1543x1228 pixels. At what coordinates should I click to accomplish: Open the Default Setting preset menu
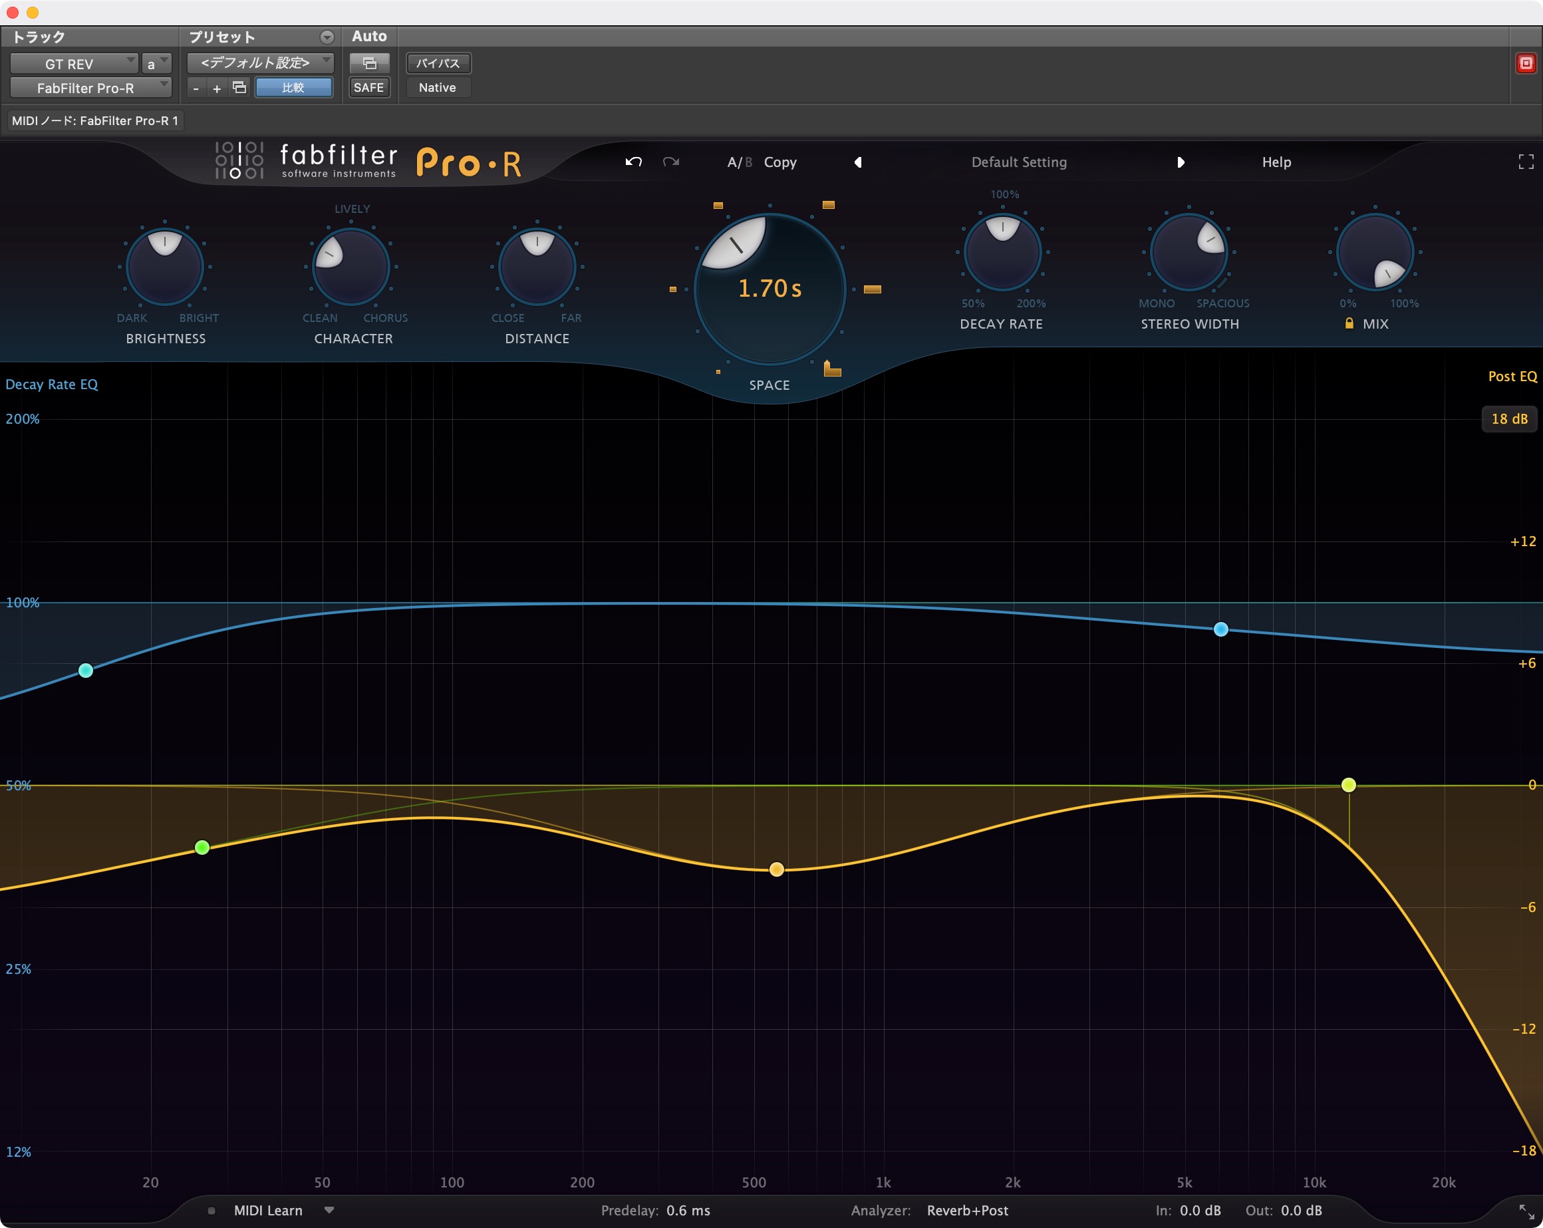coord(1018,162)
